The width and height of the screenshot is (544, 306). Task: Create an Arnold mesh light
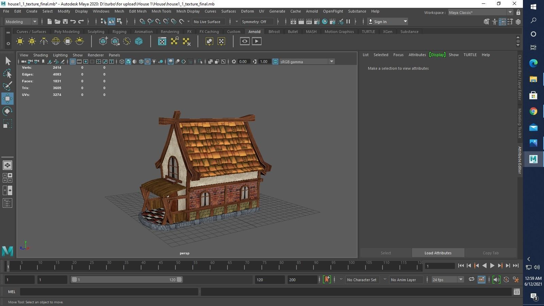[32, 41]
